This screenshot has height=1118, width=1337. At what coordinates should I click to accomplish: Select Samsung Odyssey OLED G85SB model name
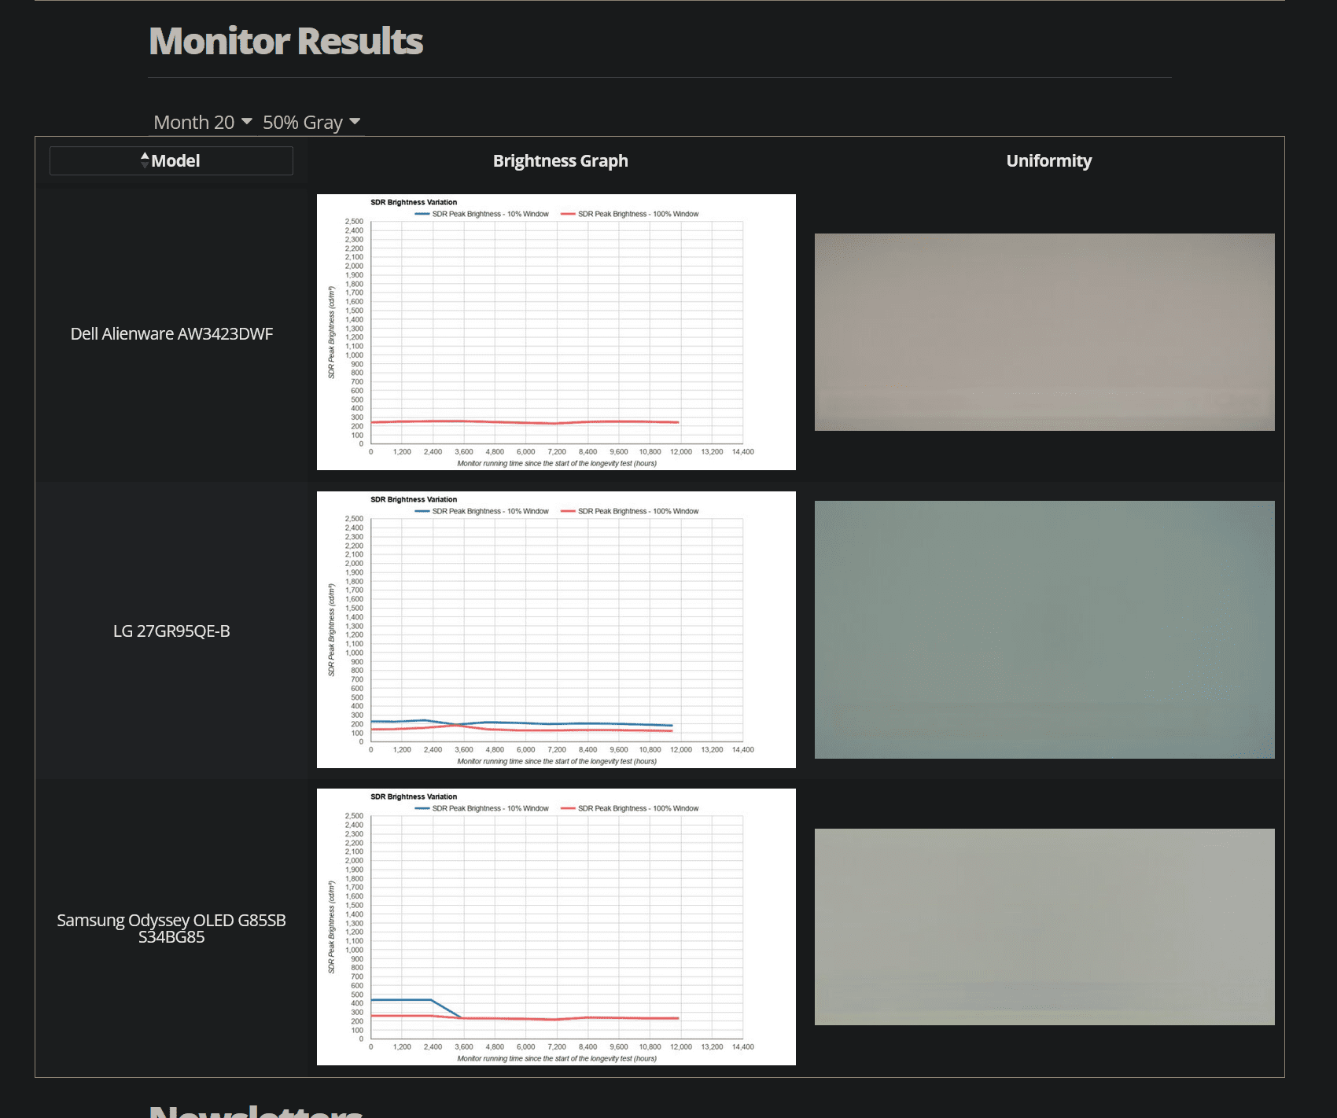(171, 928)
